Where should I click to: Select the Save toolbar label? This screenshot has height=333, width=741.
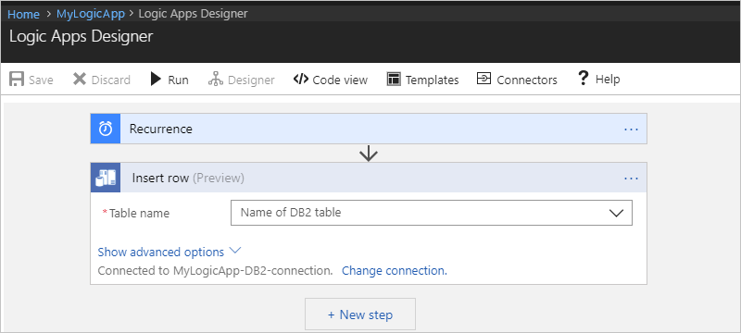tap(41, 80)
